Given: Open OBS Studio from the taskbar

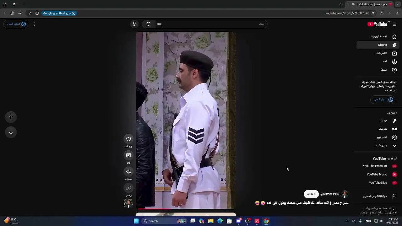Looking at the screenshot, I should tap(247, 221).
